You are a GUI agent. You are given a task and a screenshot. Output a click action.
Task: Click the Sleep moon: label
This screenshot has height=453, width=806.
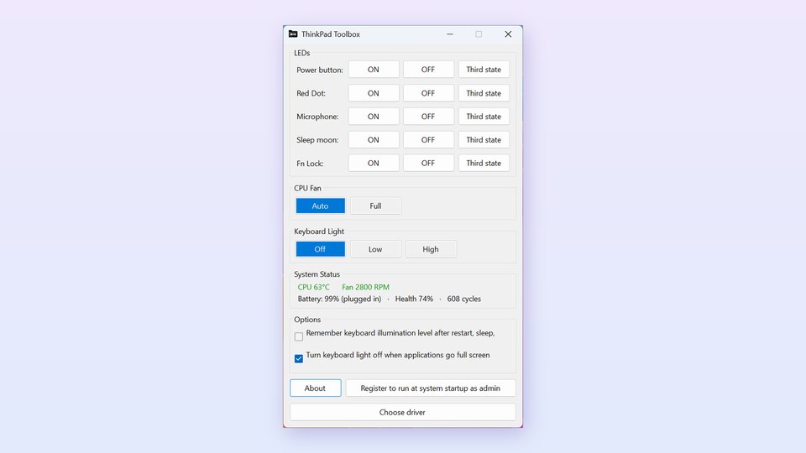tap(317, 140)
